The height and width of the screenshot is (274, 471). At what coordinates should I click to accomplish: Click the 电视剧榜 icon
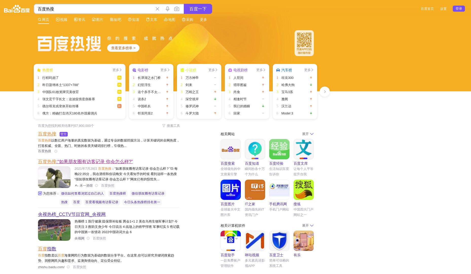pos(230,70)
